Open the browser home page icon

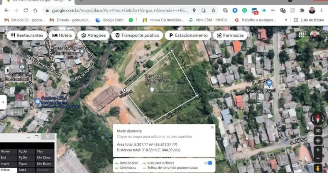pyautogui.click(x=36, y=10)
